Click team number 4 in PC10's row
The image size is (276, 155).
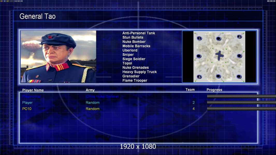pos(193,109)
